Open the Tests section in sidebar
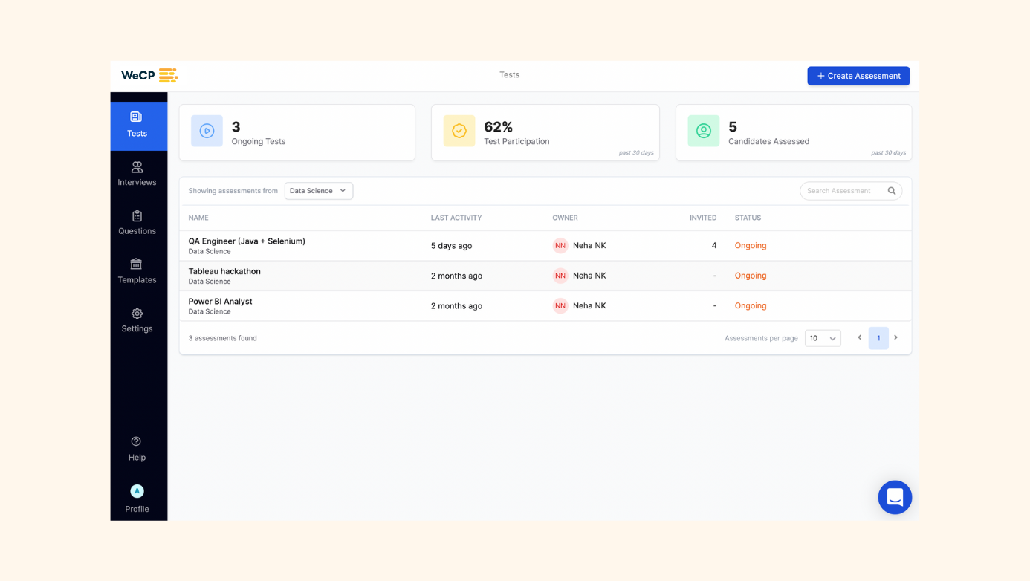The height and width of the screenshot is (581, 1030). pyautogui.click(x=138, y=126)
